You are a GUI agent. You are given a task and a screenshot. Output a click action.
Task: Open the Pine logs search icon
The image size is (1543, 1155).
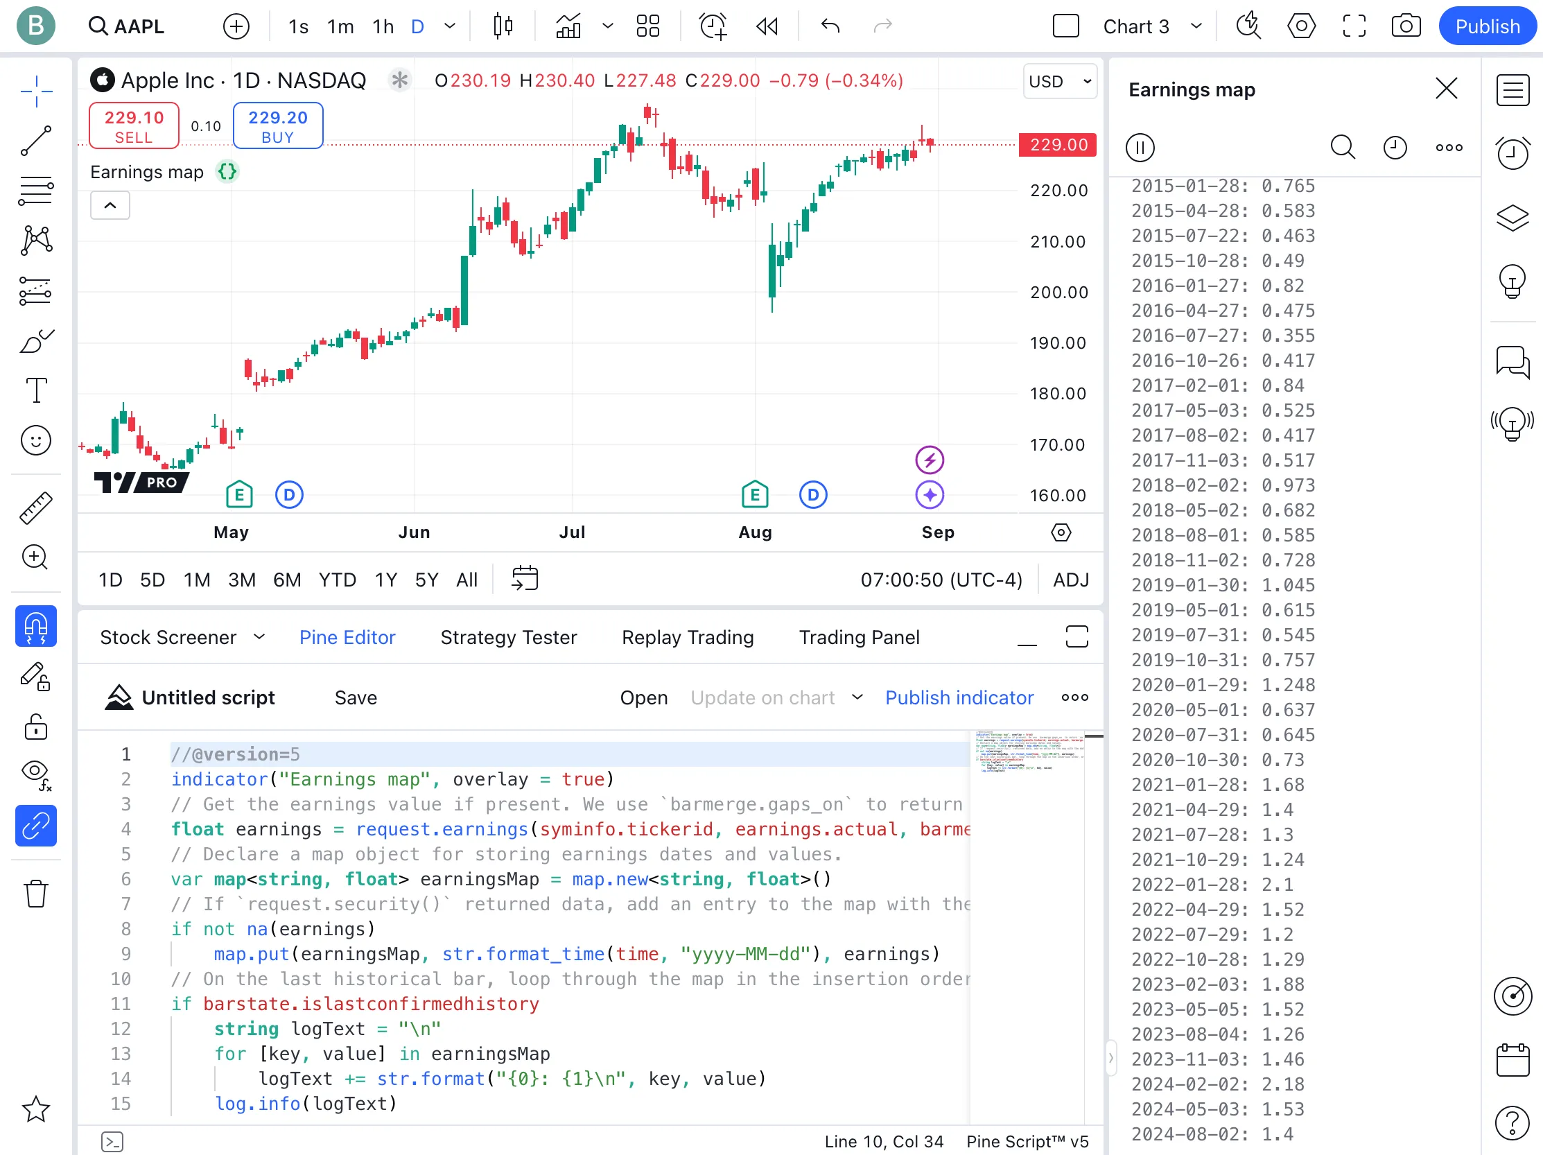click(1342, 147)
